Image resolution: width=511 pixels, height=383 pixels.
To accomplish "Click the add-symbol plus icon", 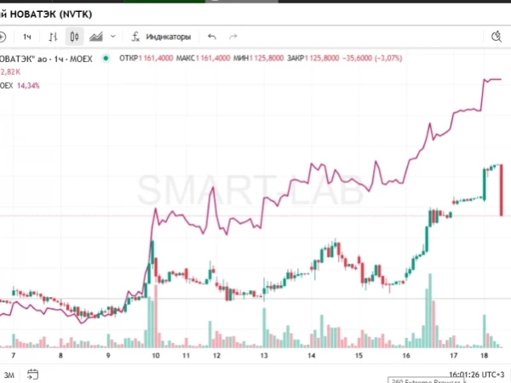I will [x=2, y=37].
